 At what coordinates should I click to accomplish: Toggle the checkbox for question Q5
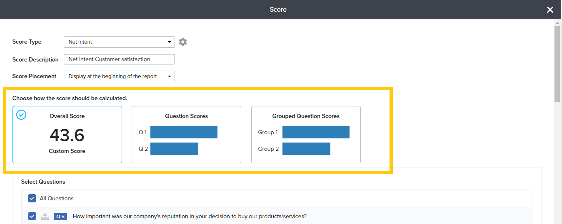[32, 216]
